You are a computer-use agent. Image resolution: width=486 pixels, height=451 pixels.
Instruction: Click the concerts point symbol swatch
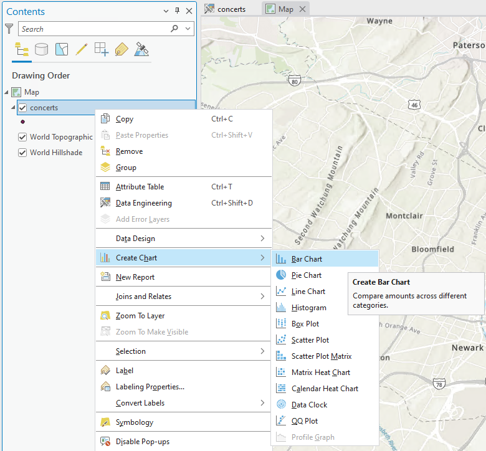coord(23,122)
